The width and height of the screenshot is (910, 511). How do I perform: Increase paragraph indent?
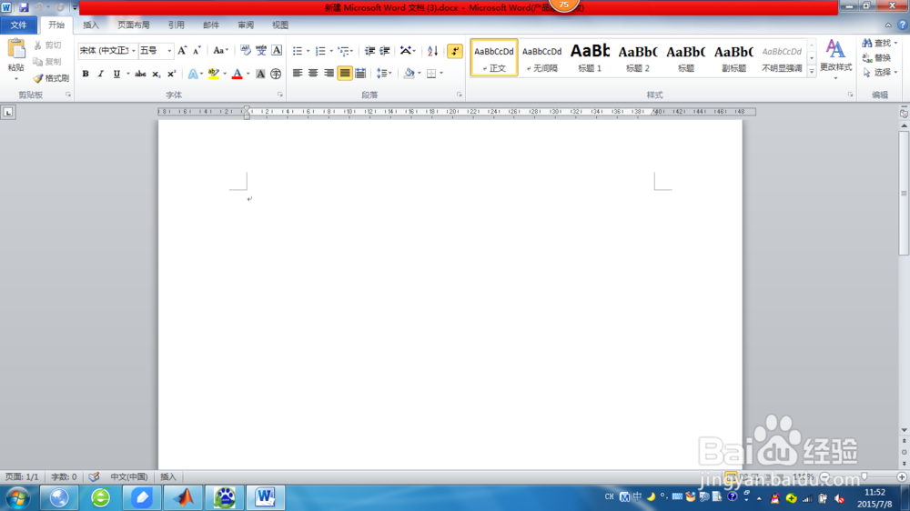pos(385,51)
